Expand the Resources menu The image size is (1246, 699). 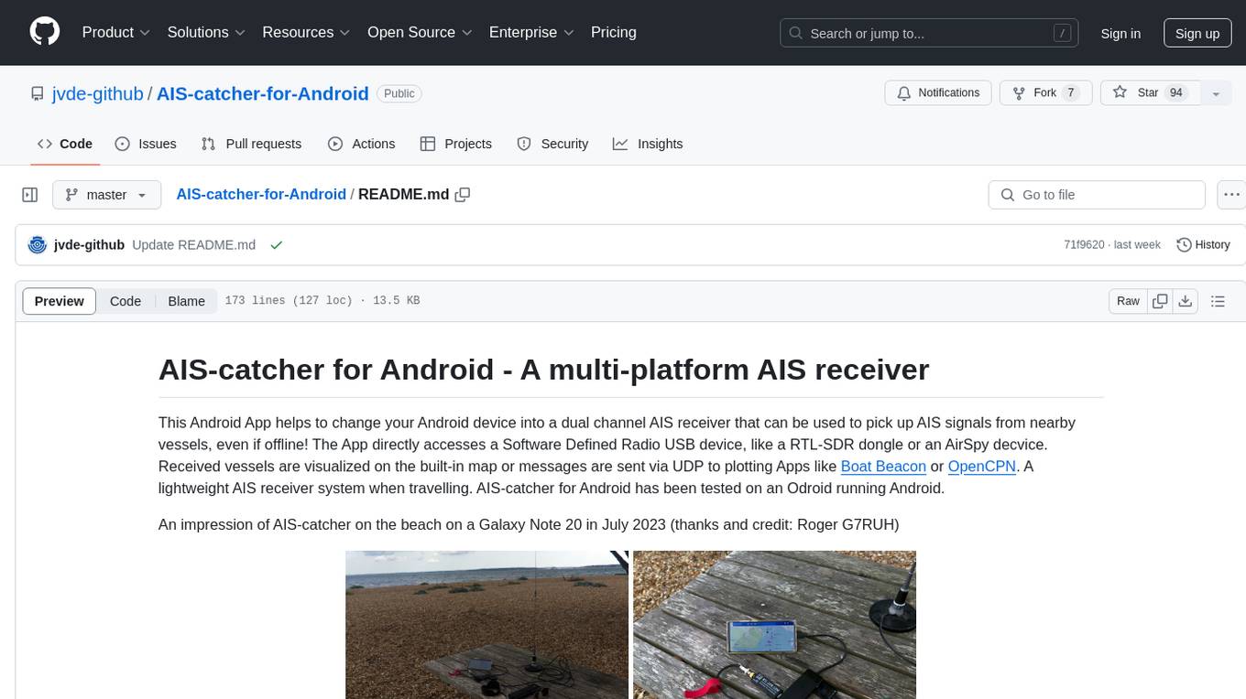(x=307, y=32)
